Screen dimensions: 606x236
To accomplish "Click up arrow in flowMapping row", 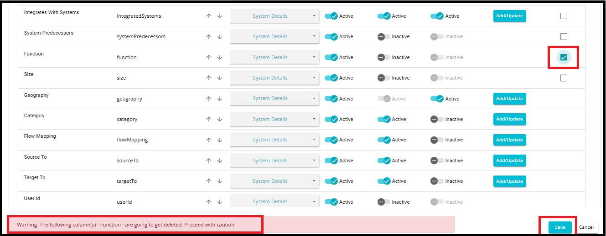I will click(209, 140).
